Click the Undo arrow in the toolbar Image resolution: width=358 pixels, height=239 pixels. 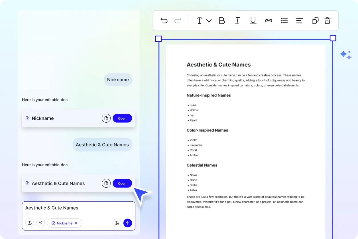click(x=164, y=21)
